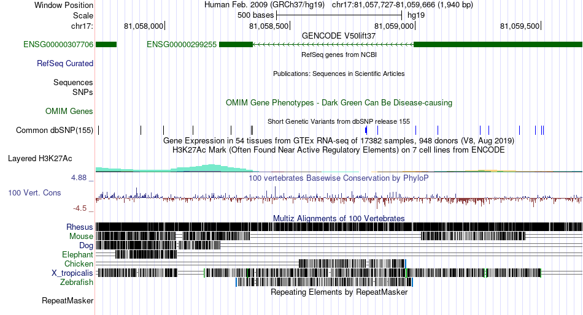Click the ENSG00000307706 green exon block
The image size is (583, 315).
click(x=106, y=45)
